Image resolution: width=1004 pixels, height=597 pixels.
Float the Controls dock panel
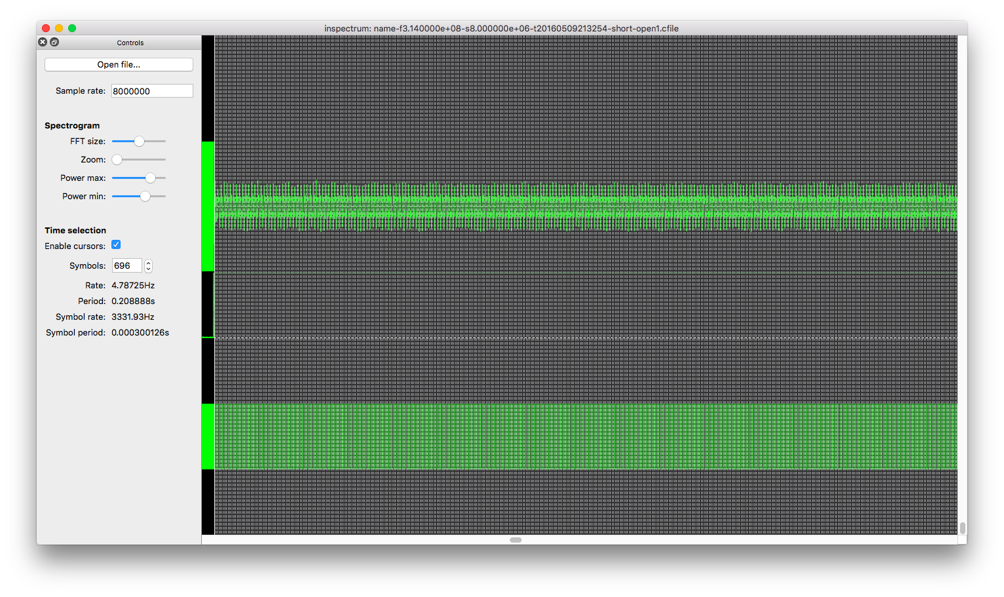pyautogui.click(x=54, y=42)
